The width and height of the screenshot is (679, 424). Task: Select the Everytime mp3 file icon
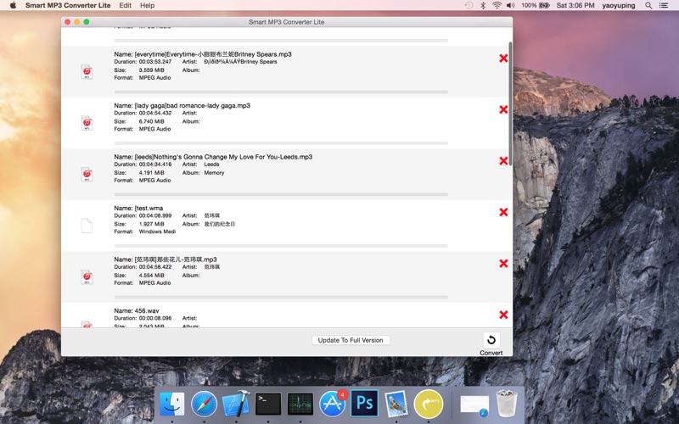pyautogui.click(x=87, y=72)
